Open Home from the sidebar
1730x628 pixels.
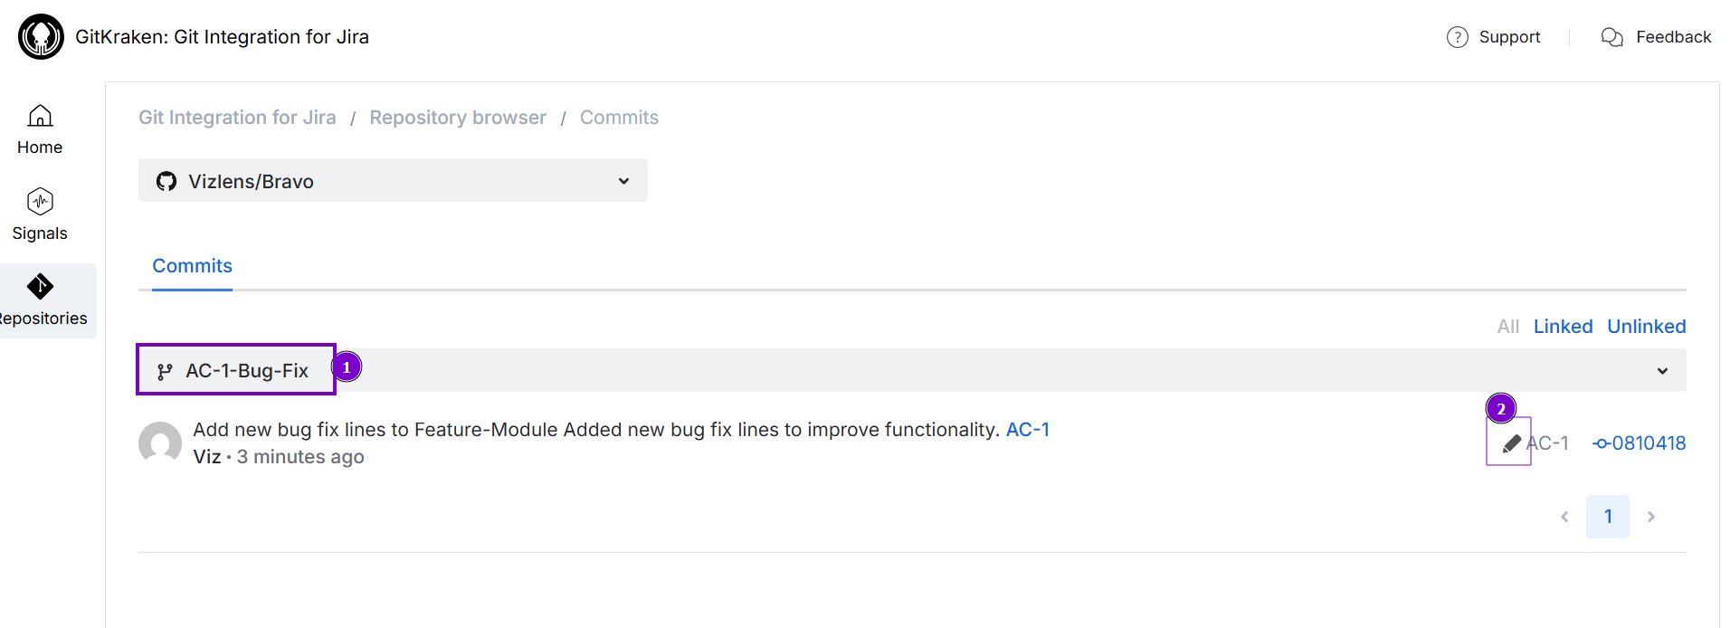40,129
